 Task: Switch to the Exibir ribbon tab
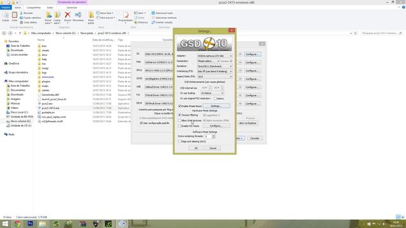pyautogui.click(x=50, y=8)
